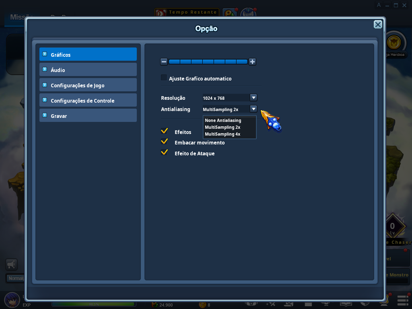
Task: Open the Resolução dropdown
Action: click(x=253, y=97)
